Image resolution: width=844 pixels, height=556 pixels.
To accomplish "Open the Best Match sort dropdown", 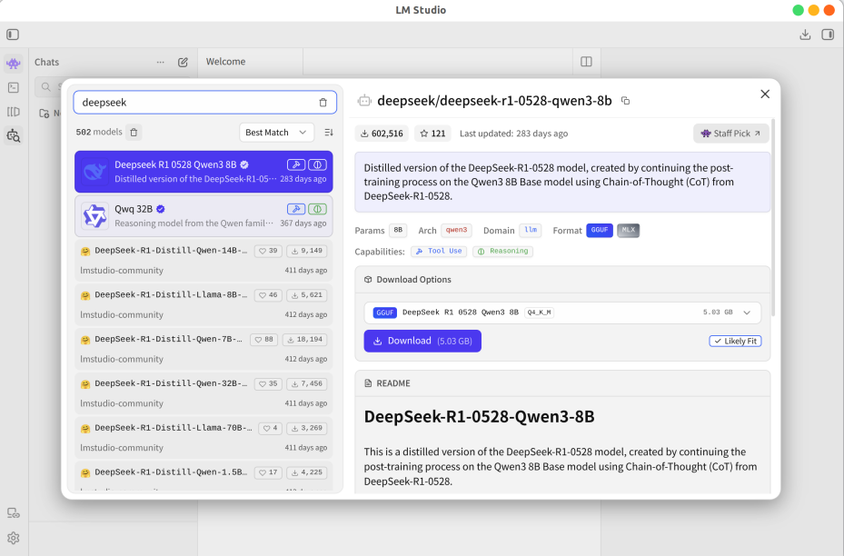I will 276,133.
